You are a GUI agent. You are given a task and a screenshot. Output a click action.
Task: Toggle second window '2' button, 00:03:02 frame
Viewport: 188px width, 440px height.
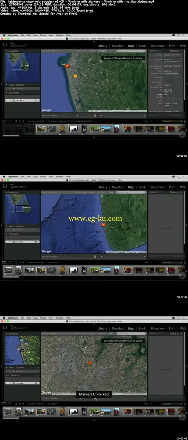9,404
